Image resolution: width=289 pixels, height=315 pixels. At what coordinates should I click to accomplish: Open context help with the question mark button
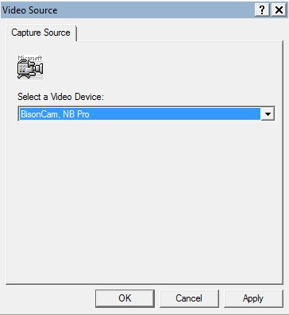point(262,10)
